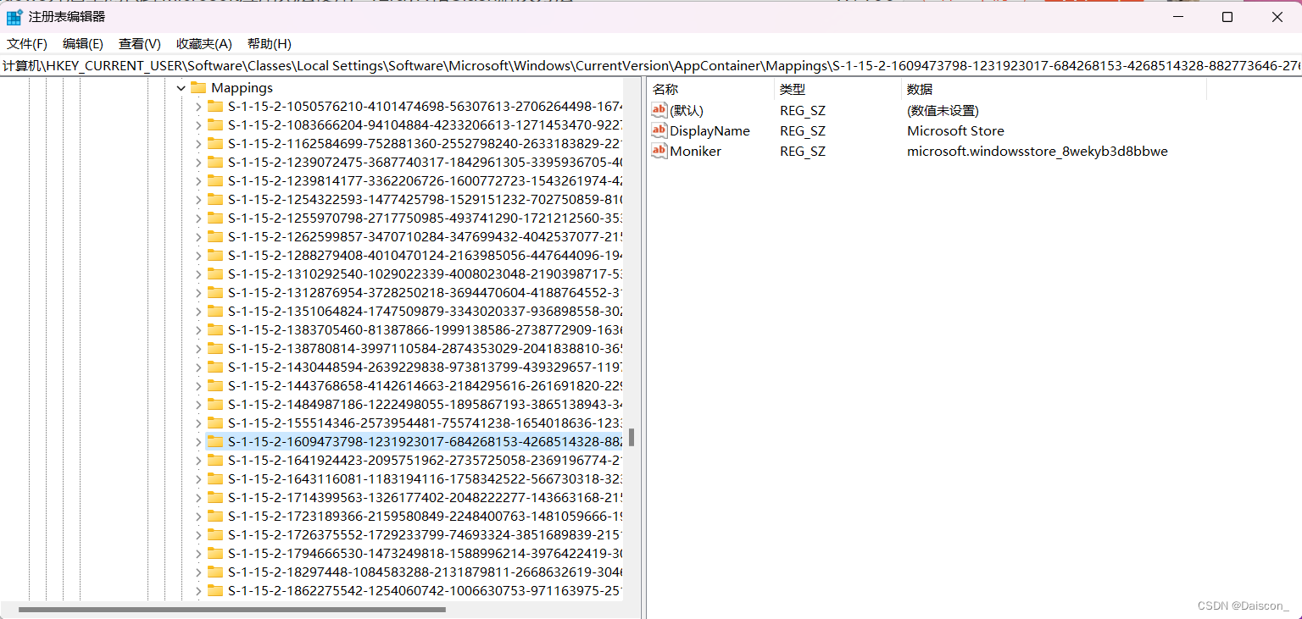Screen dimensions: 1302x619
Task: Select the Moniker registry value entry
Action: click(x=695, y=151)
